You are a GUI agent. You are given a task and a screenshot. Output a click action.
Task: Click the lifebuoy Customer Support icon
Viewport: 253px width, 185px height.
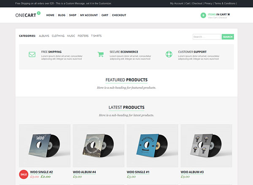(x=169, y=54)
